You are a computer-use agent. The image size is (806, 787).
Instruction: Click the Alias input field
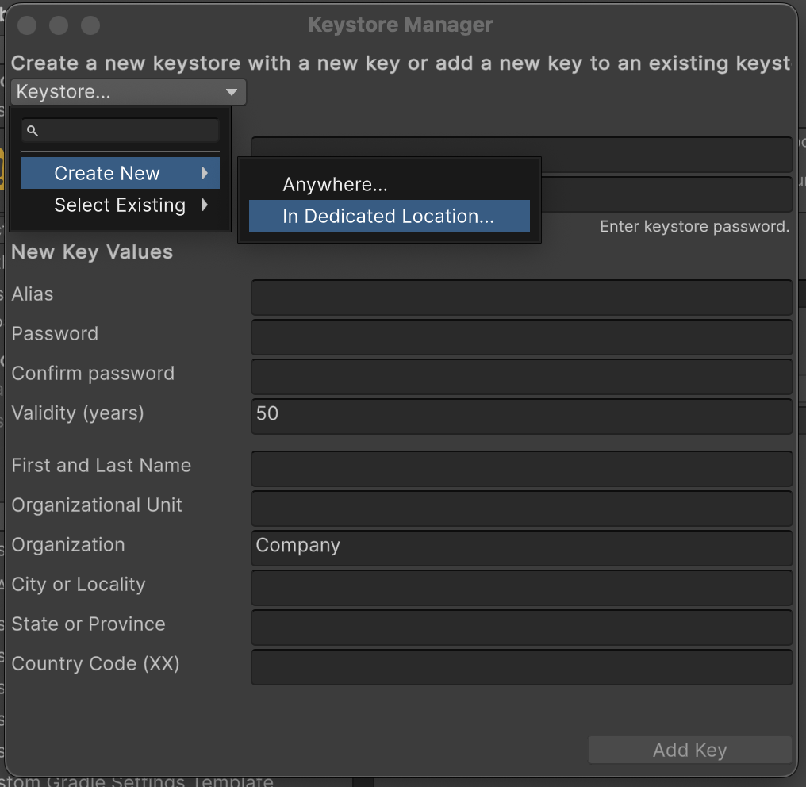[521, 298]
